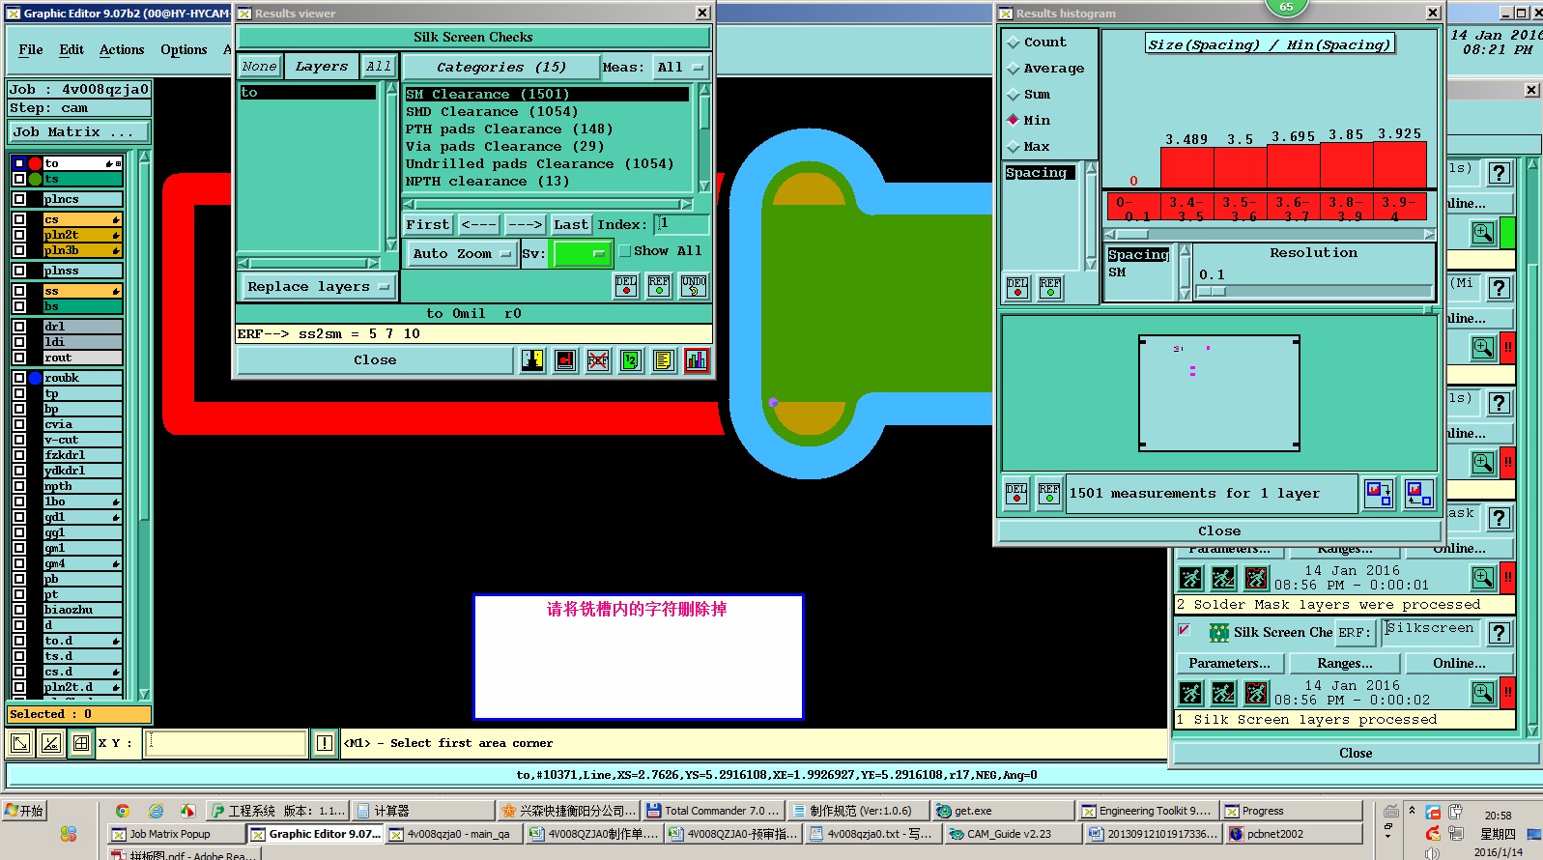Viewport: 1543px width, 860px height.
Task: Select the Average radio option
Action: click(1014, 69)
